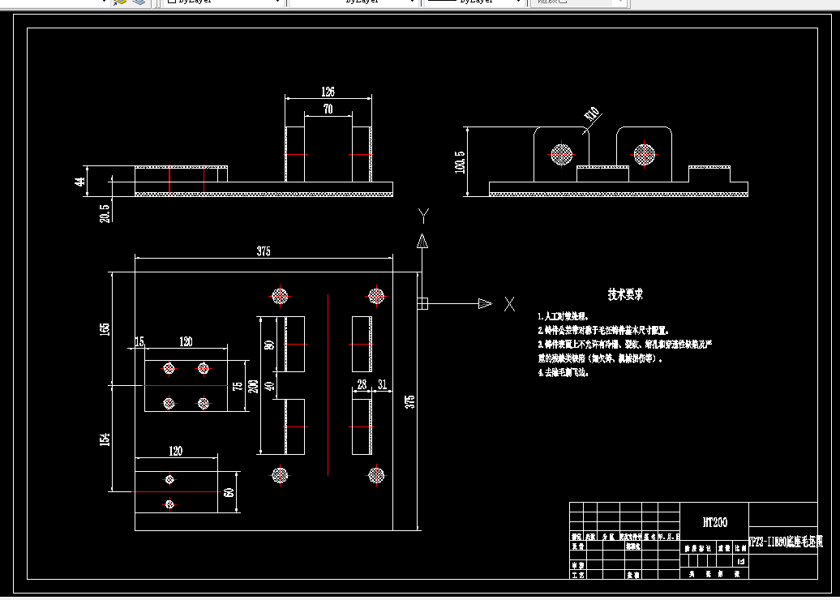Click the 154 vertical dimension
Screen dimensions: 840x600
tap(105, 439)
